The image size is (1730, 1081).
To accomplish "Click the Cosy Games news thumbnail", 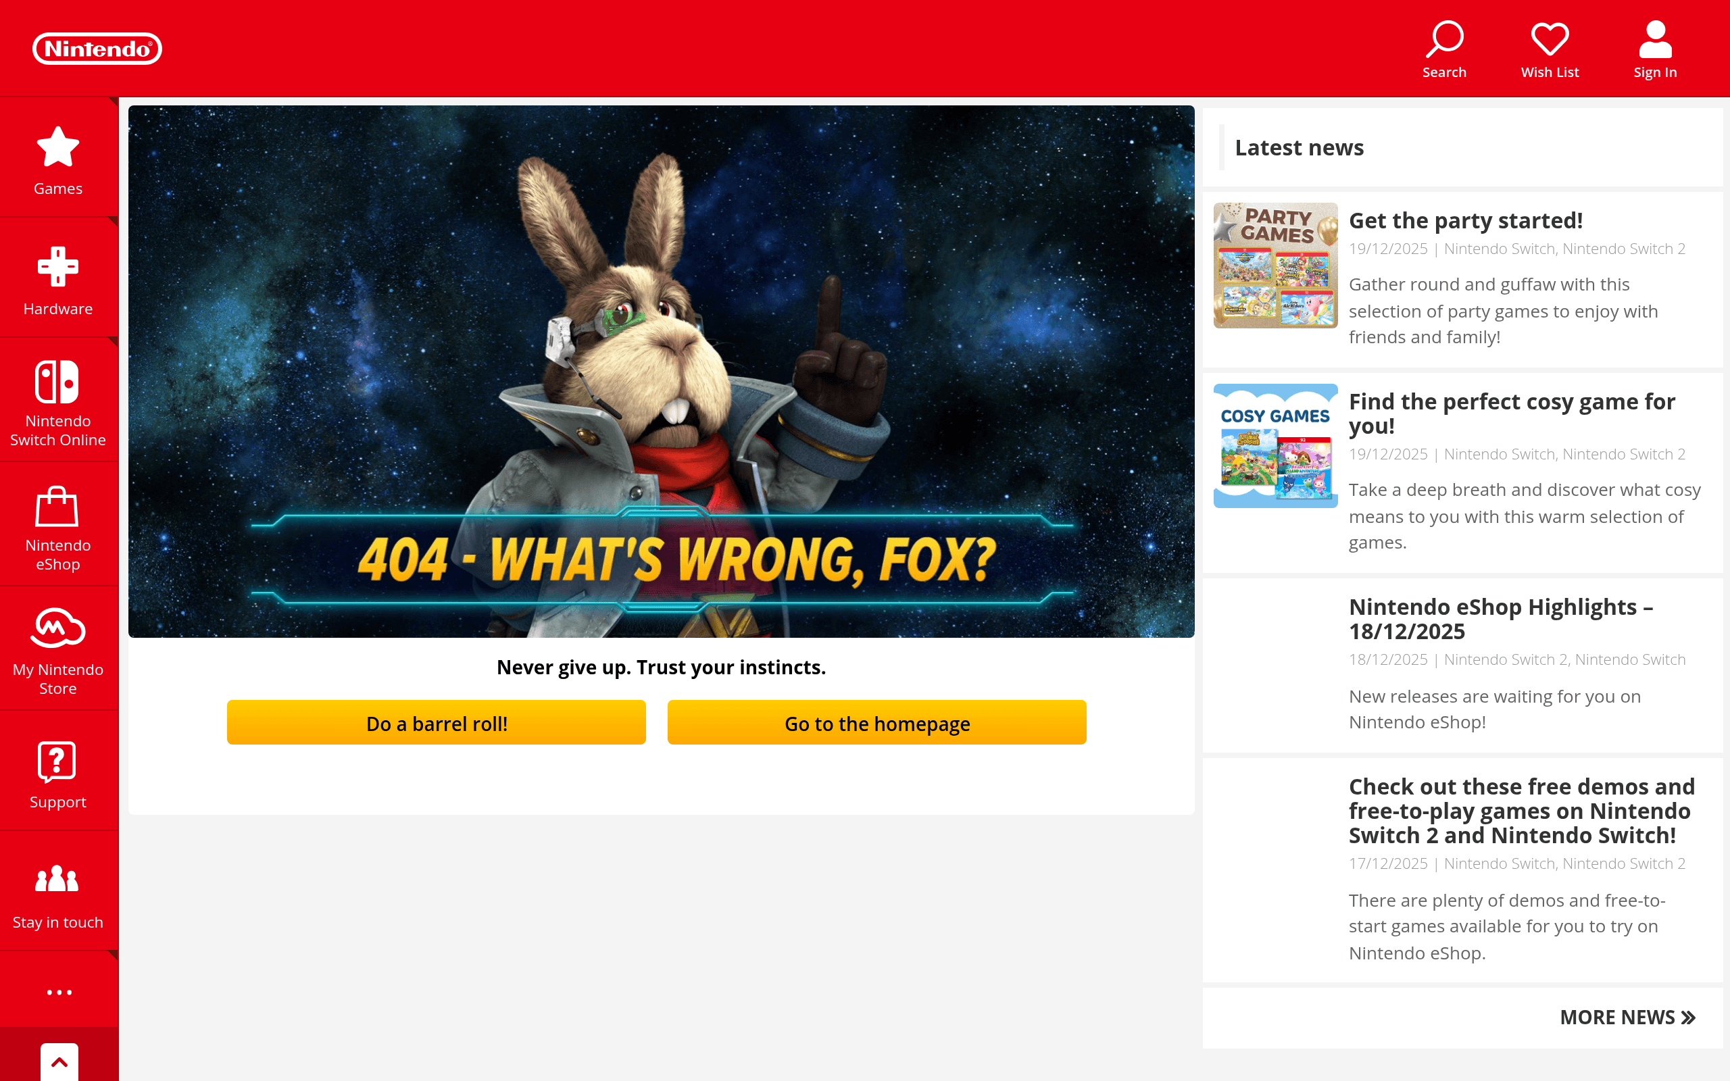I will point(1275,446).
